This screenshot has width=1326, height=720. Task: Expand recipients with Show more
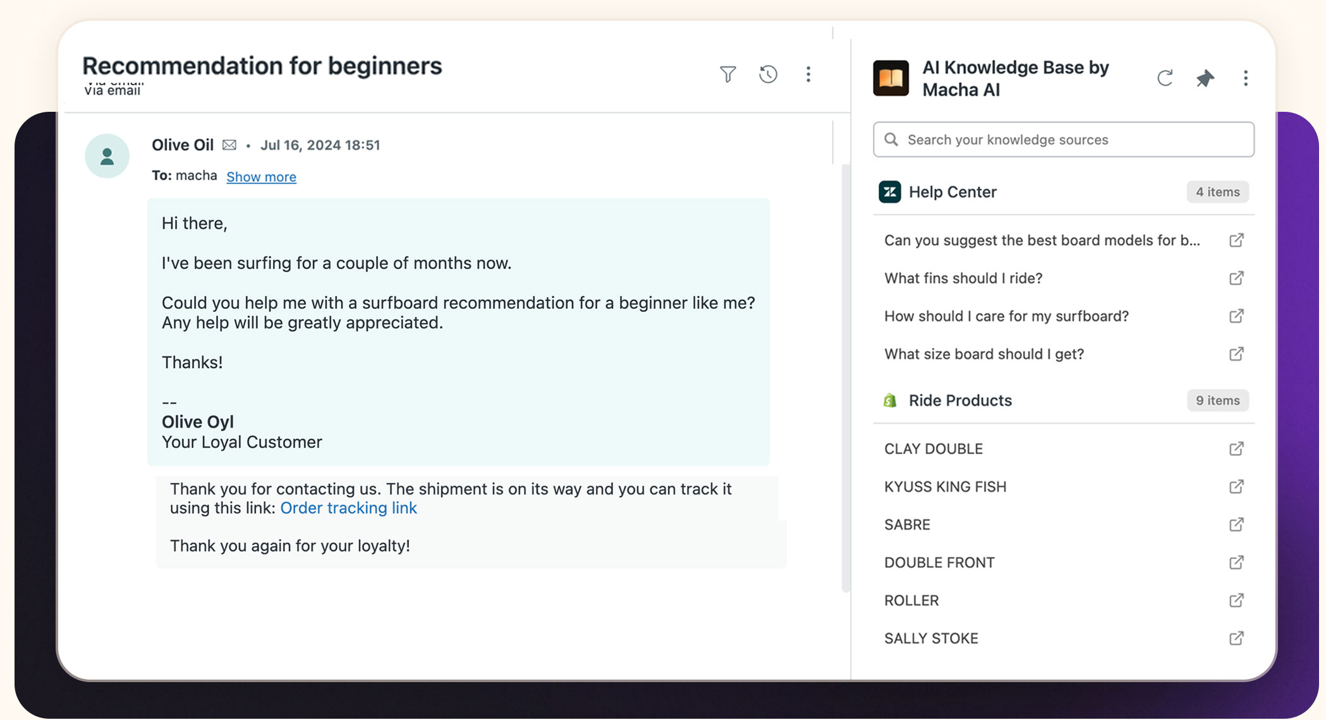coord(261,177)
